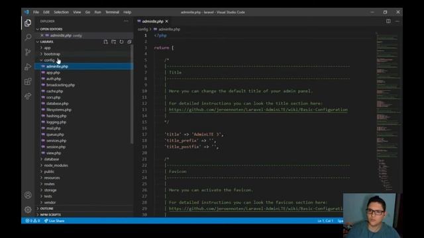Open app.php in config folder
The height and width of the screenshot is (238, 424).
click(x=53, y=73)
